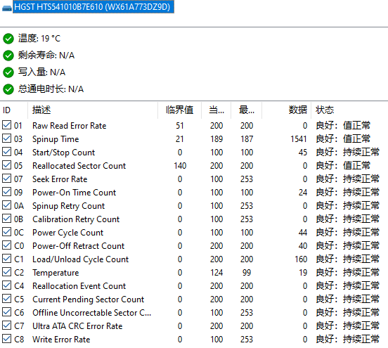This screenshot has height=348, width=388.
Task: Select Offline Uncorrectable Sector C... description
Action: [92, 313]
